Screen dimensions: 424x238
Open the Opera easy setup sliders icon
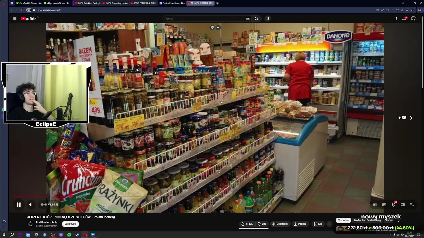[407, 10]
